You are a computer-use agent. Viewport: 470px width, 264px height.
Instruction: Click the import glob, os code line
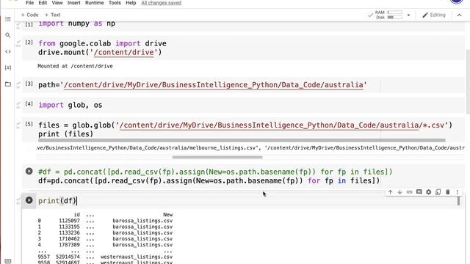(70, 106)
